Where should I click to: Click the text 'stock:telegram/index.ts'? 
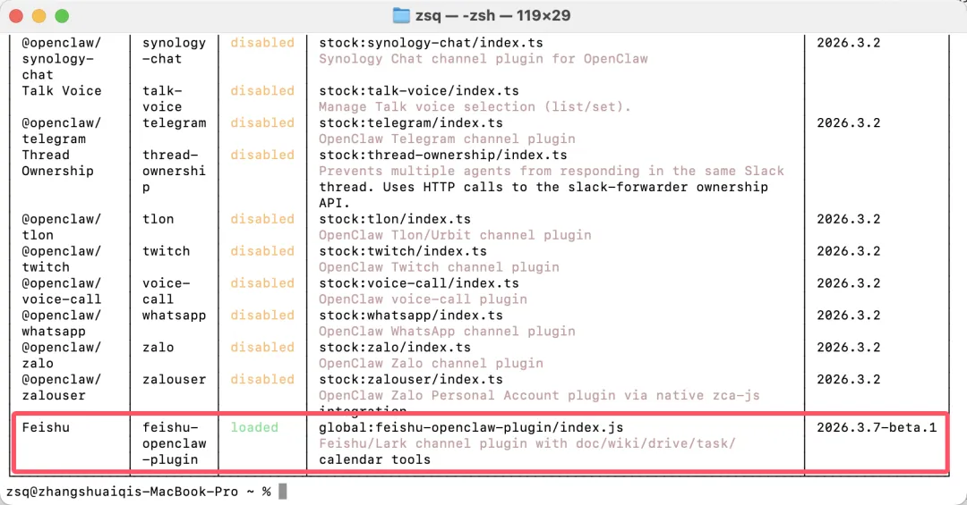[411, 123]
